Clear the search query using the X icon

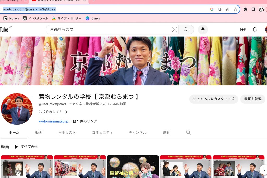pos(174,29)
